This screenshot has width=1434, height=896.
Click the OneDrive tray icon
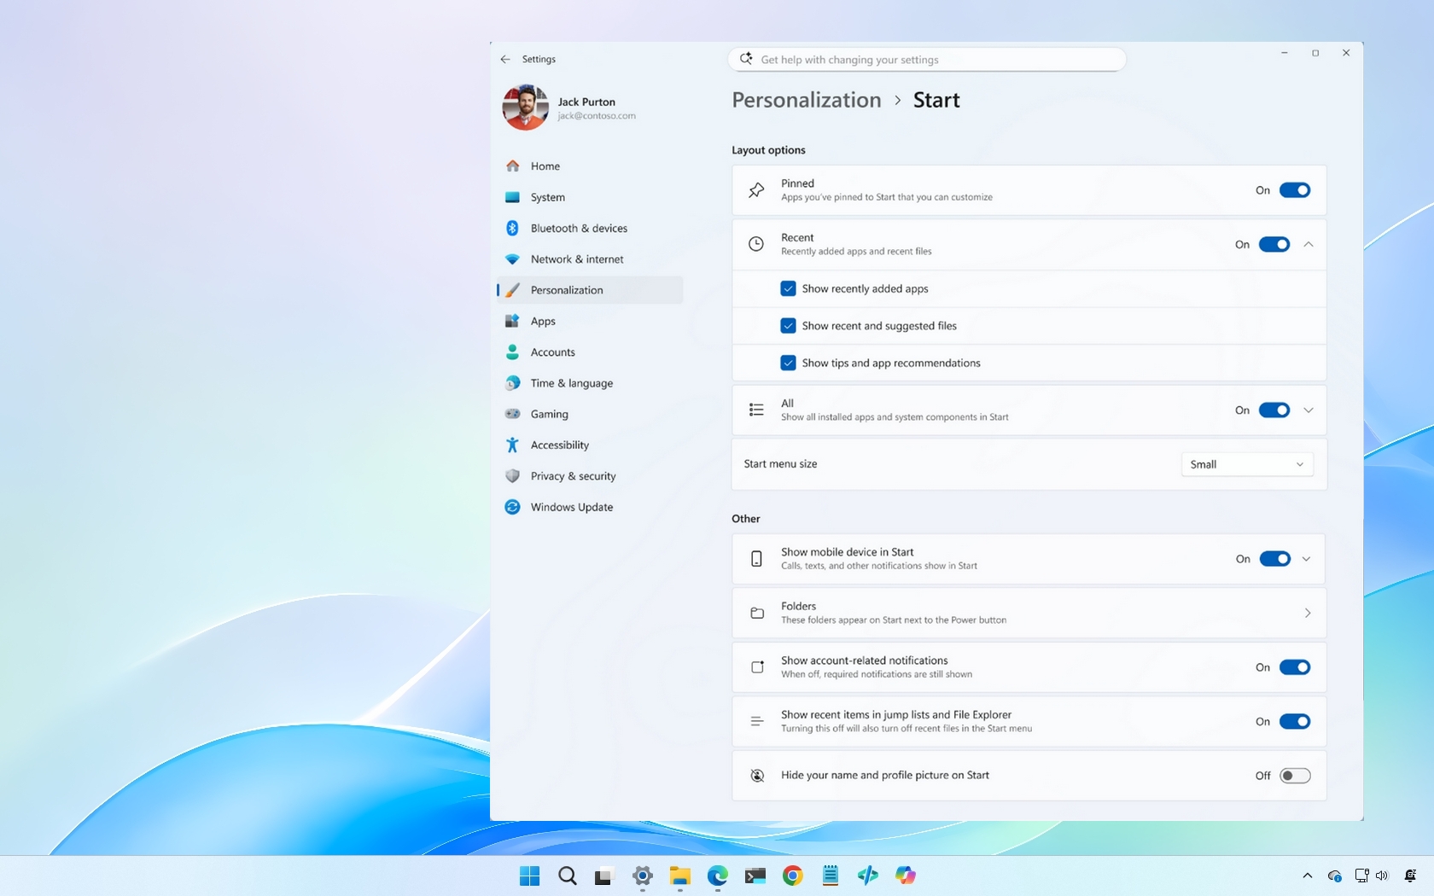[1335, 876]
